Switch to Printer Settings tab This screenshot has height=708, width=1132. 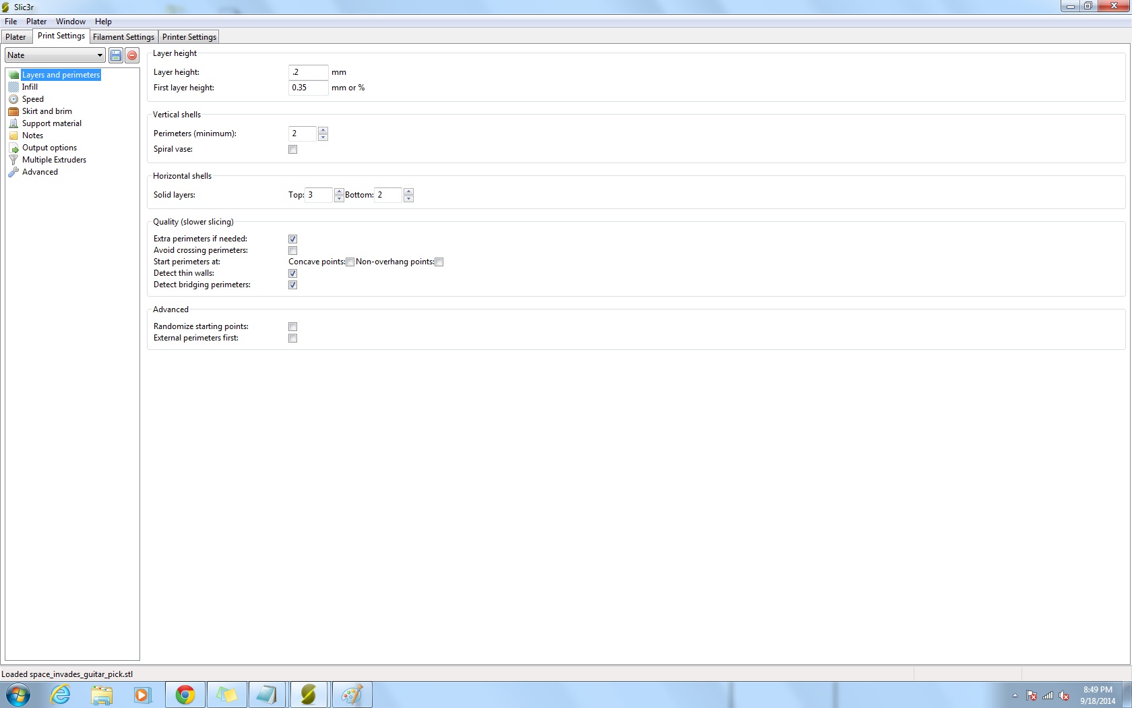coord(189,37)
